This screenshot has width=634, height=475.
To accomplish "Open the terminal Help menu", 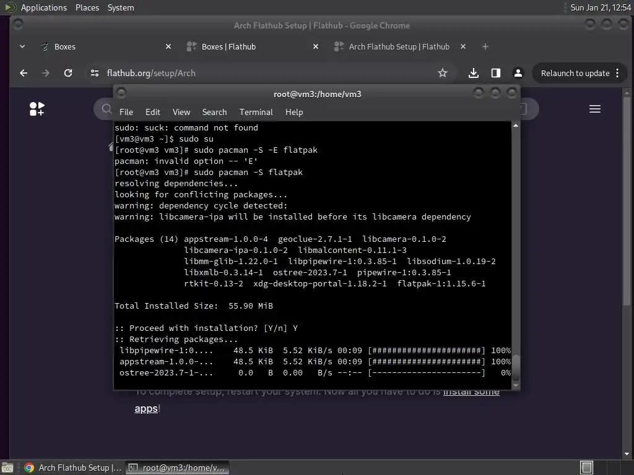I will [x=294, y=113].
